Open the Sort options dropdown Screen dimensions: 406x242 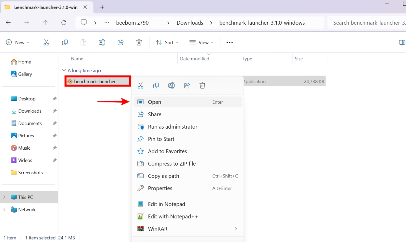point(167,42)
